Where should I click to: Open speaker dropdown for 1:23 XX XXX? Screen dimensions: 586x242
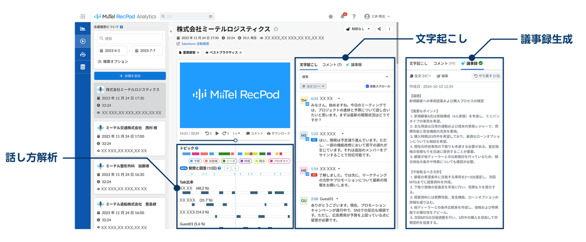pyautogui.click(x=342, y=134)
